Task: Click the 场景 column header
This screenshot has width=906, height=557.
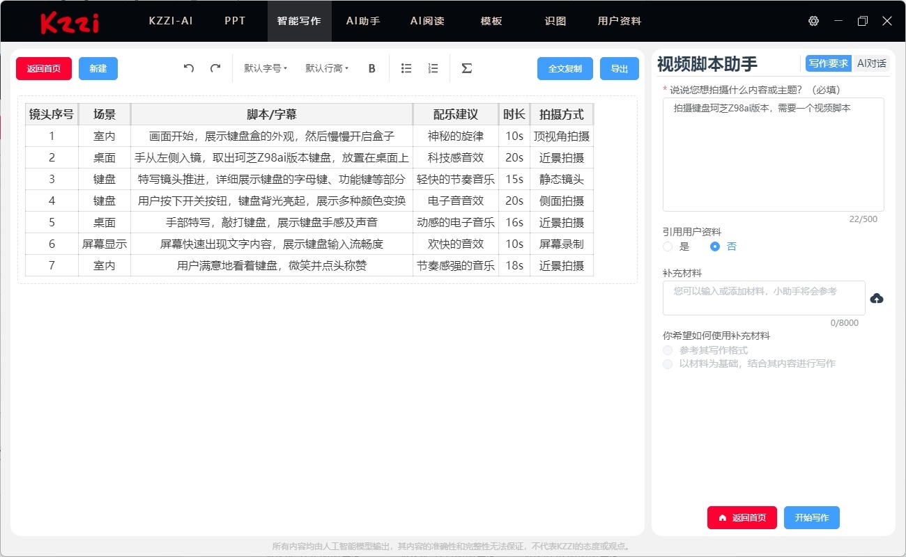Action: pos(105,114)
